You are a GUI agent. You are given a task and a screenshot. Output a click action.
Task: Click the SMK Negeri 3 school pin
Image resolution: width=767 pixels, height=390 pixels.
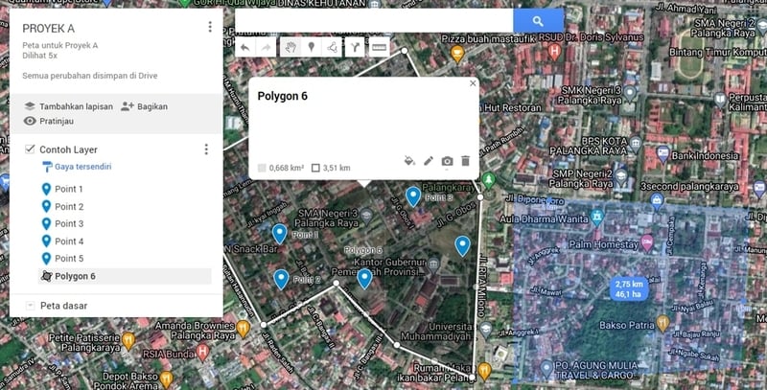pyautogui.click(x=630, y=93)
